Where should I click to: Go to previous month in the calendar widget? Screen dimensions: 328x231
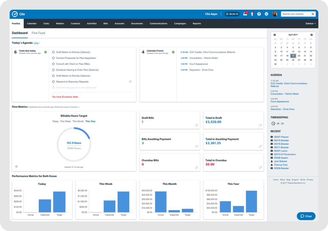[x=275, y=34]
